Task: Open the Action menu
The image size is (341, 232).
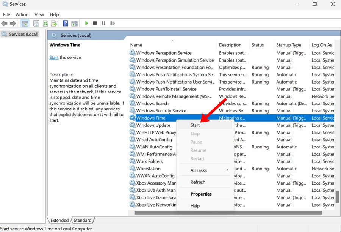Action: [22, 14]
